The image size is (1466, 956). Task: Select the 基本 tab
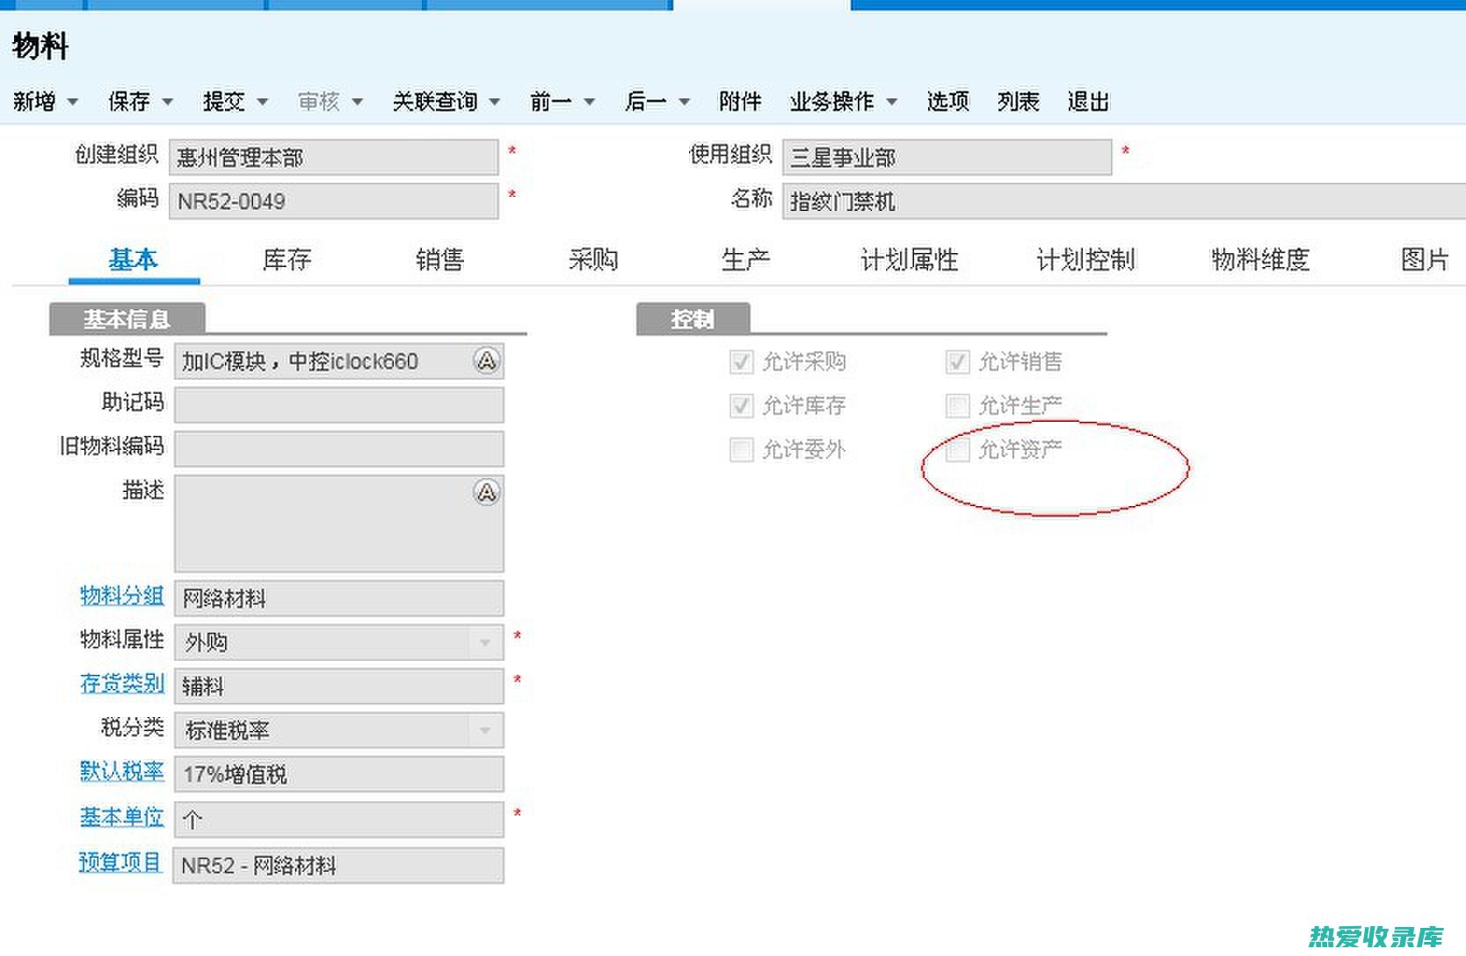[134, 260]
